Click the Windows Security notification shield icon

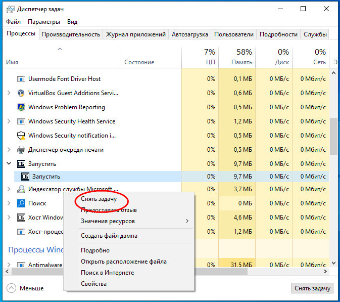point(21,136)
